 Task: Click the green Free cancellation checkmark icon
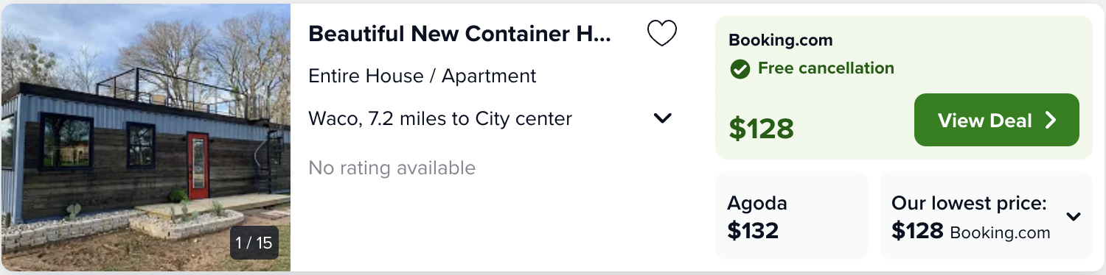740,69
